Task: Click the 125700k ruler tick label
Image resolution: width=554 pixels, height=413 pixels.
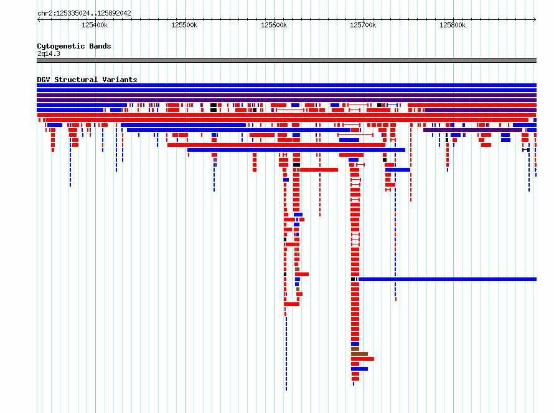Action: click(363, 26)
